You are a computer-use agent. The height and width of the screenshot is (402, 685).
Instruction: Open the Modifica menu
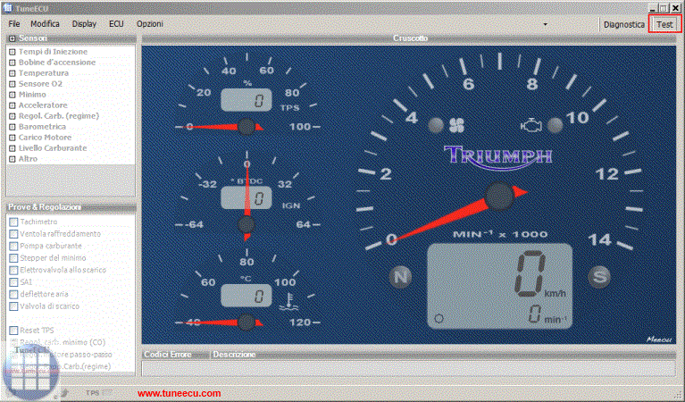click(x=45, y=24)
